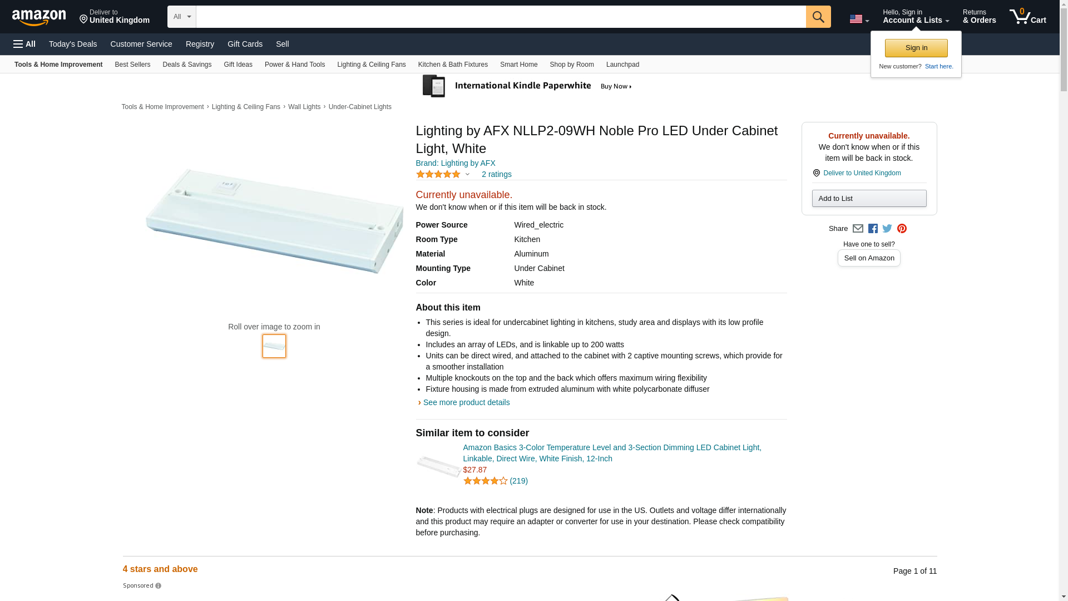Open the Best Sellers tab
Screen dimensions: 1068x601
(x=132, y=65)
